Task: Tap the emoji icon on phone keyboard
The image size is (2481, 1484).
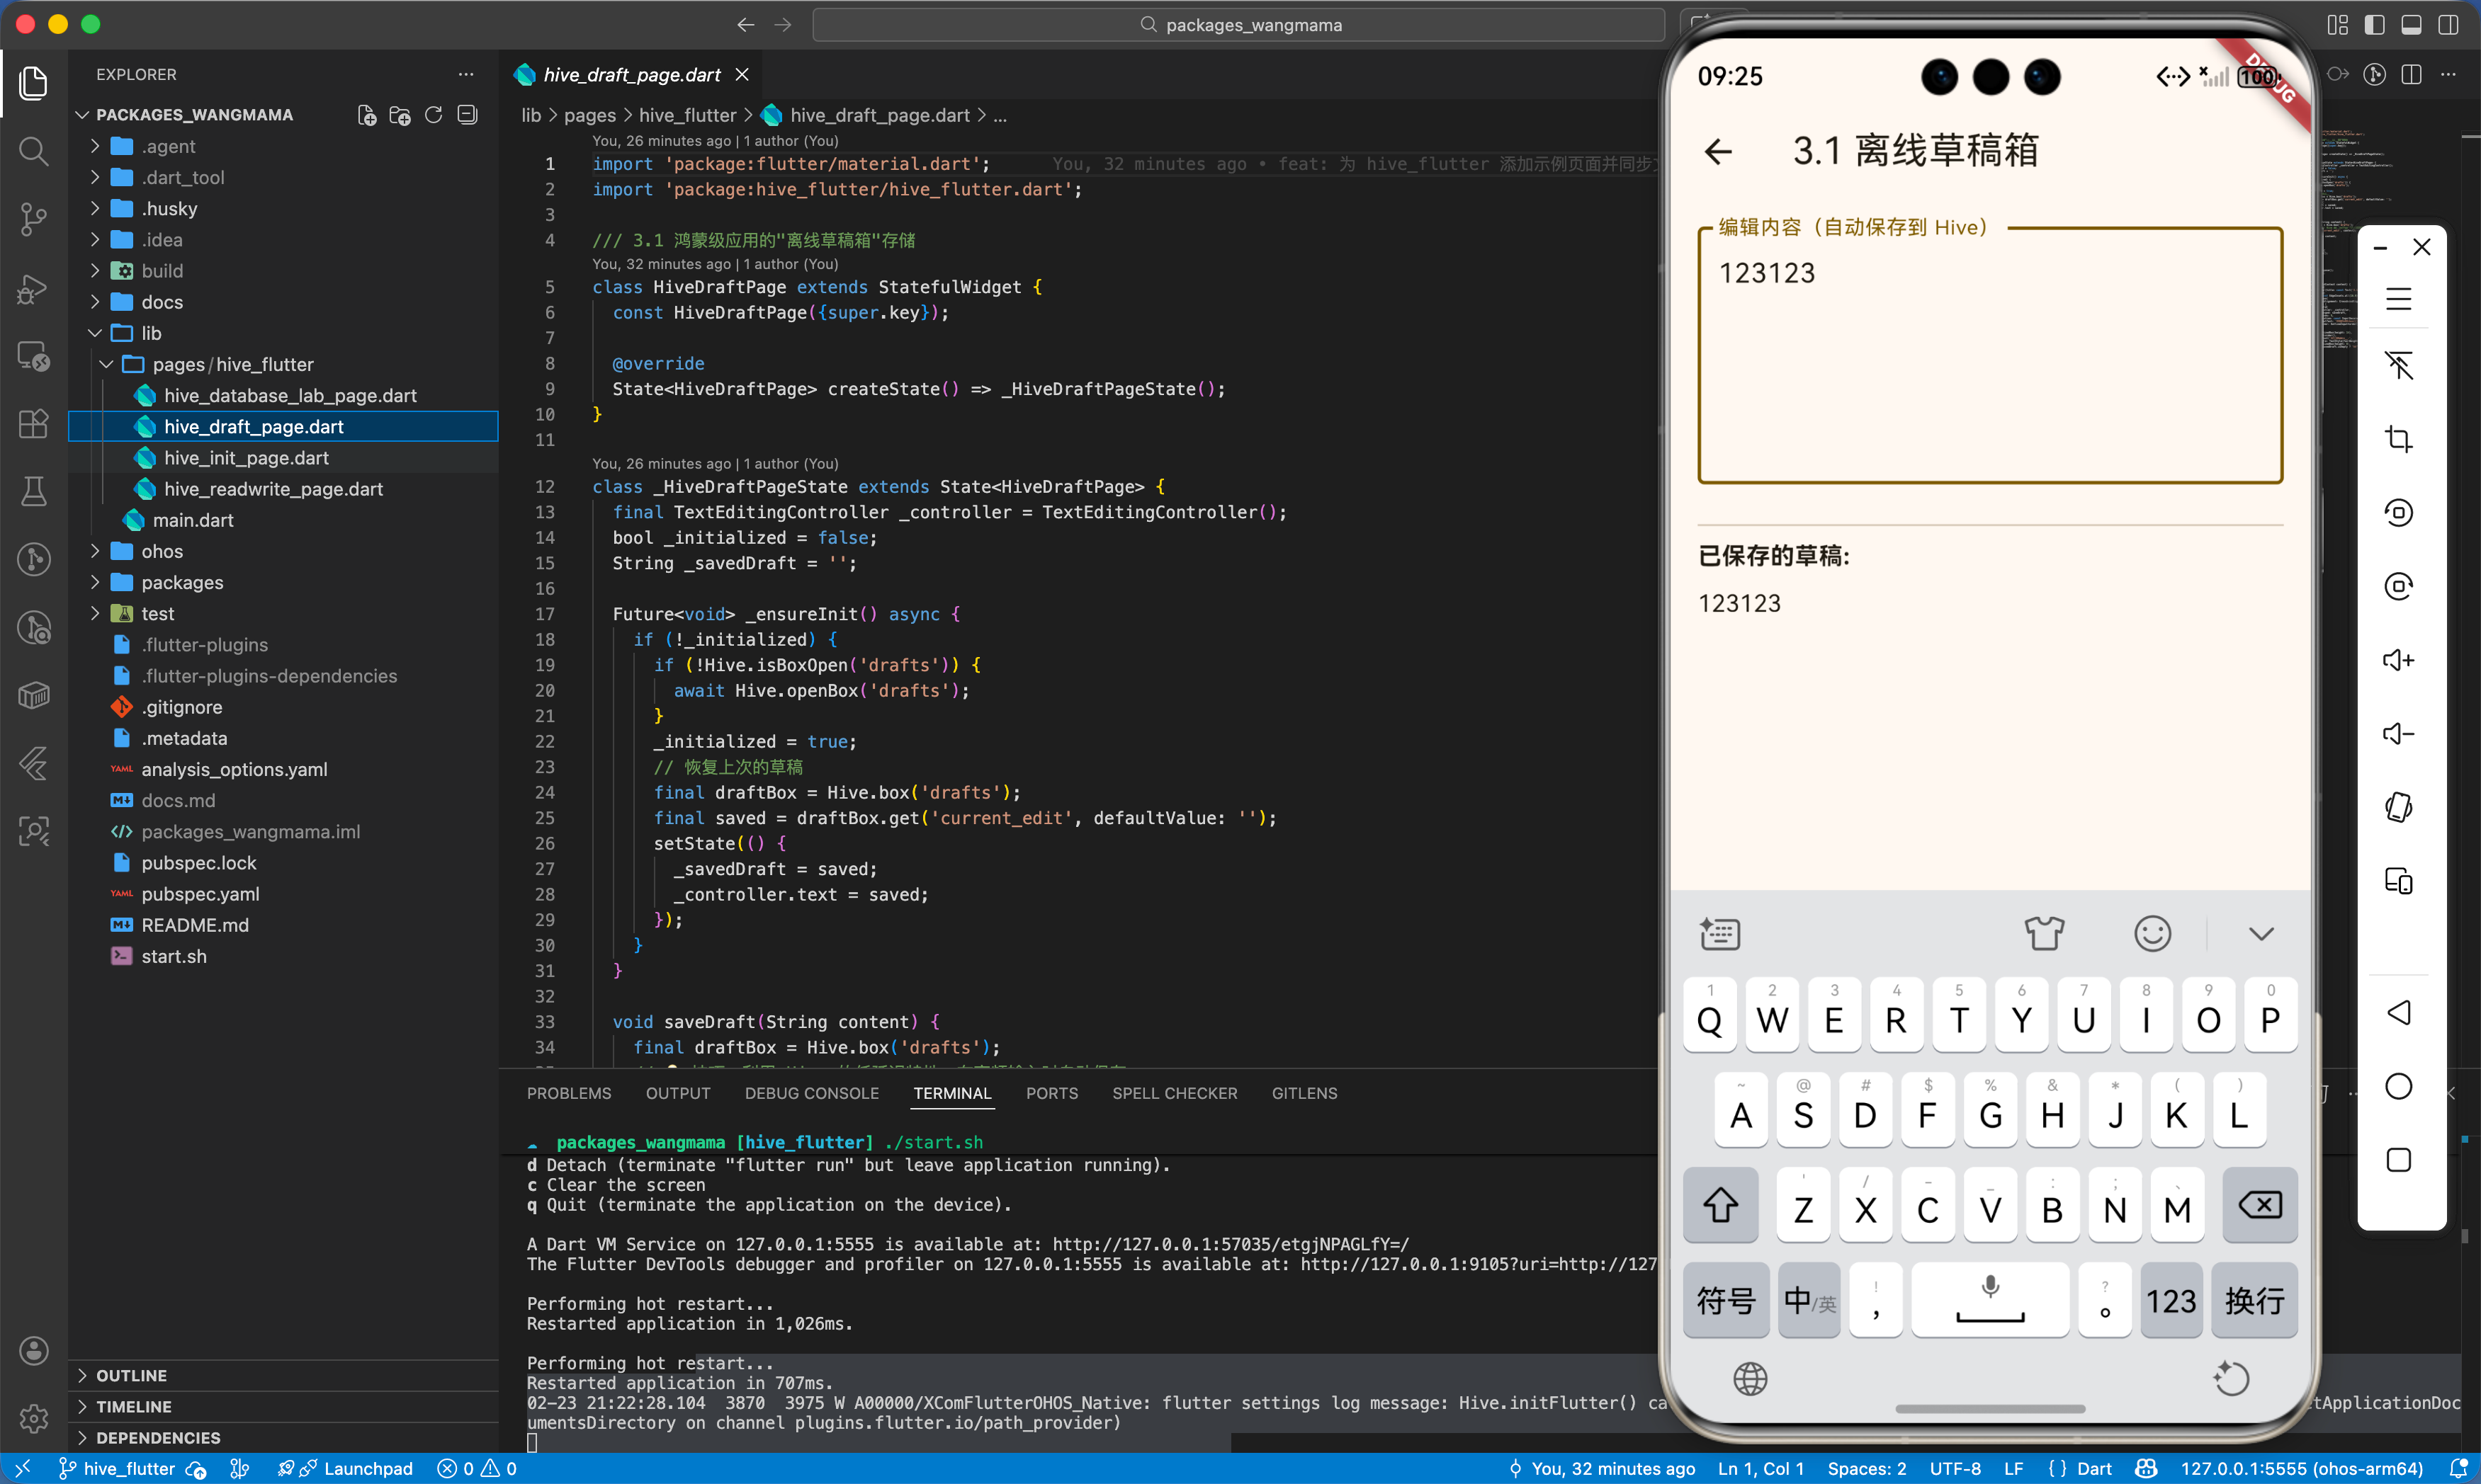Action: (x=2152, y=933)
